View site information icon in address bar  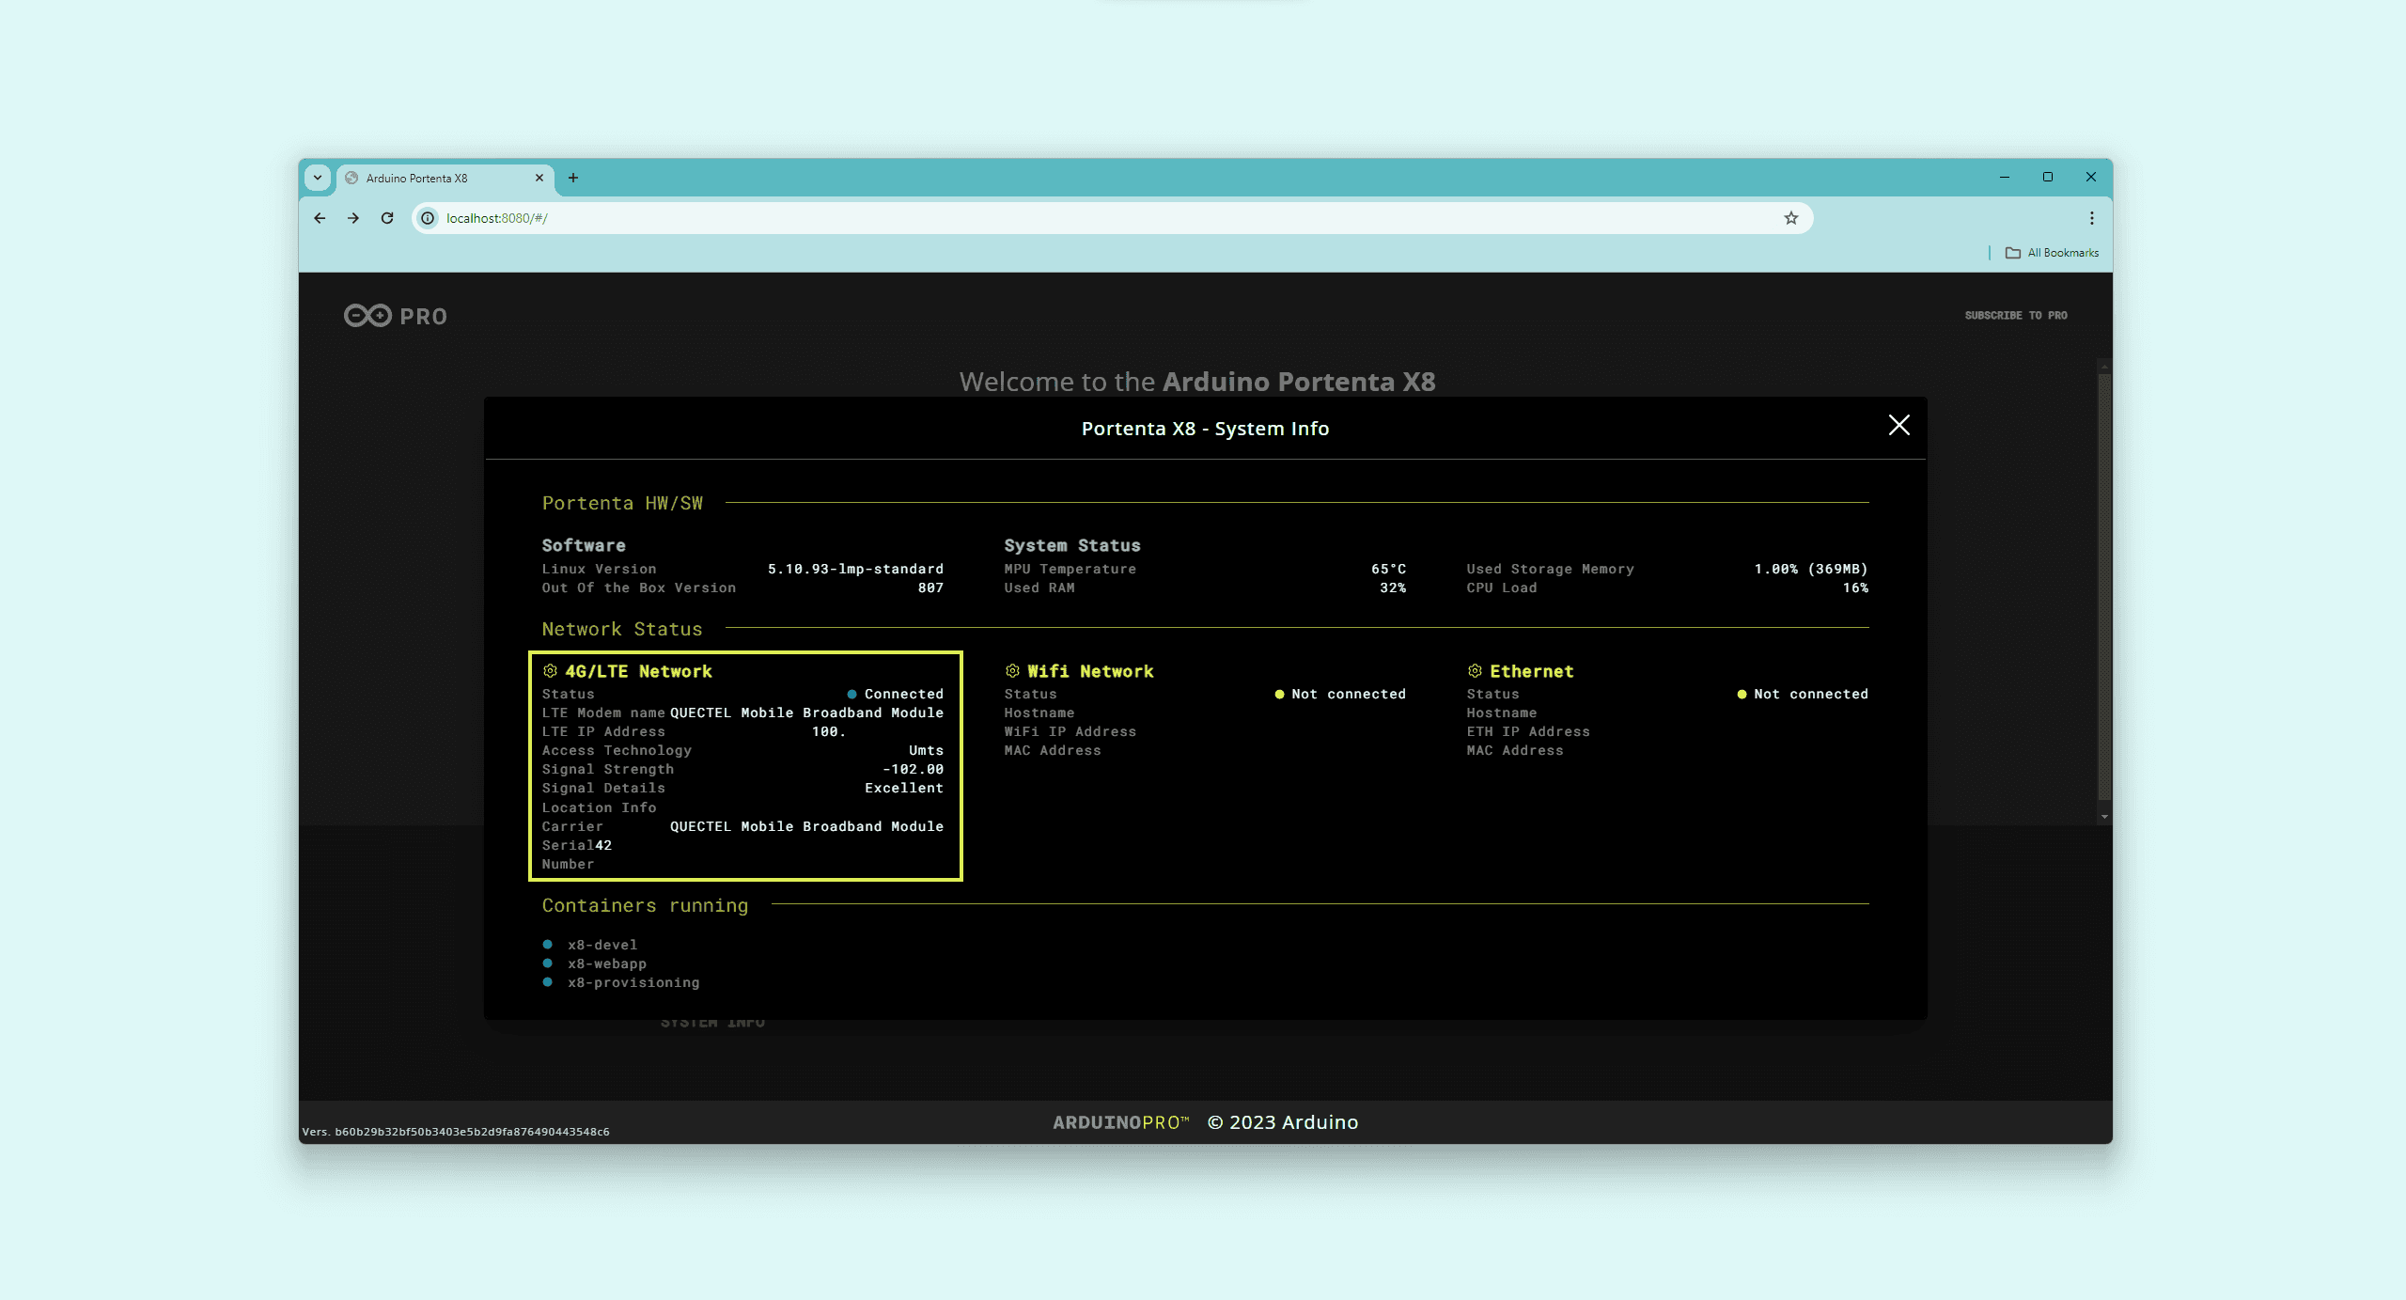[x=428, y=218]
